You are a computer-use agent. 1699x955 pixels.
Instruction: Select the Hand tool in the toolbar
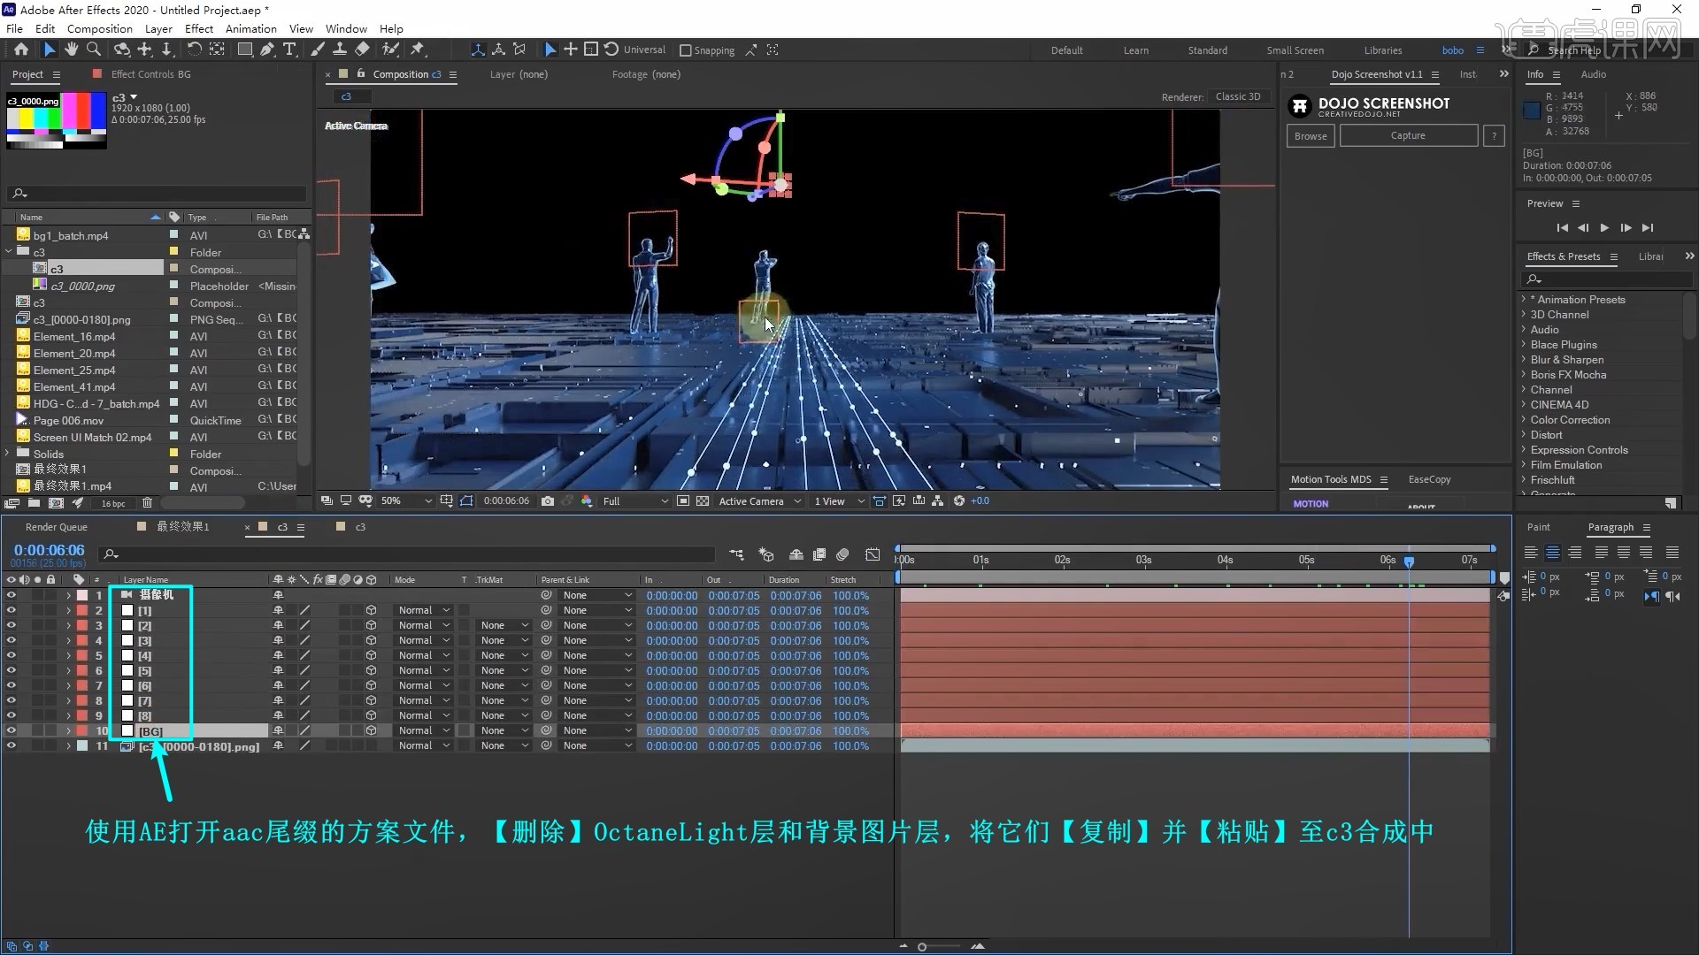pos(71,50)
